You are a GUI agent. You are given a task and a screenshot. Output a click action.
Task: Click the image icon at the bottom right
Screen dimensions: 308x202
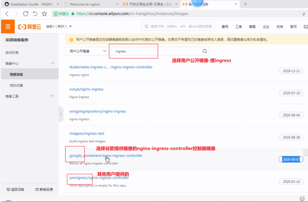[302, 198]
